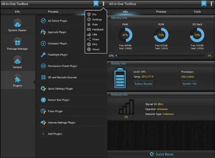
Task: Launch the AppLock Plugin icon
Action: (43, 32)
